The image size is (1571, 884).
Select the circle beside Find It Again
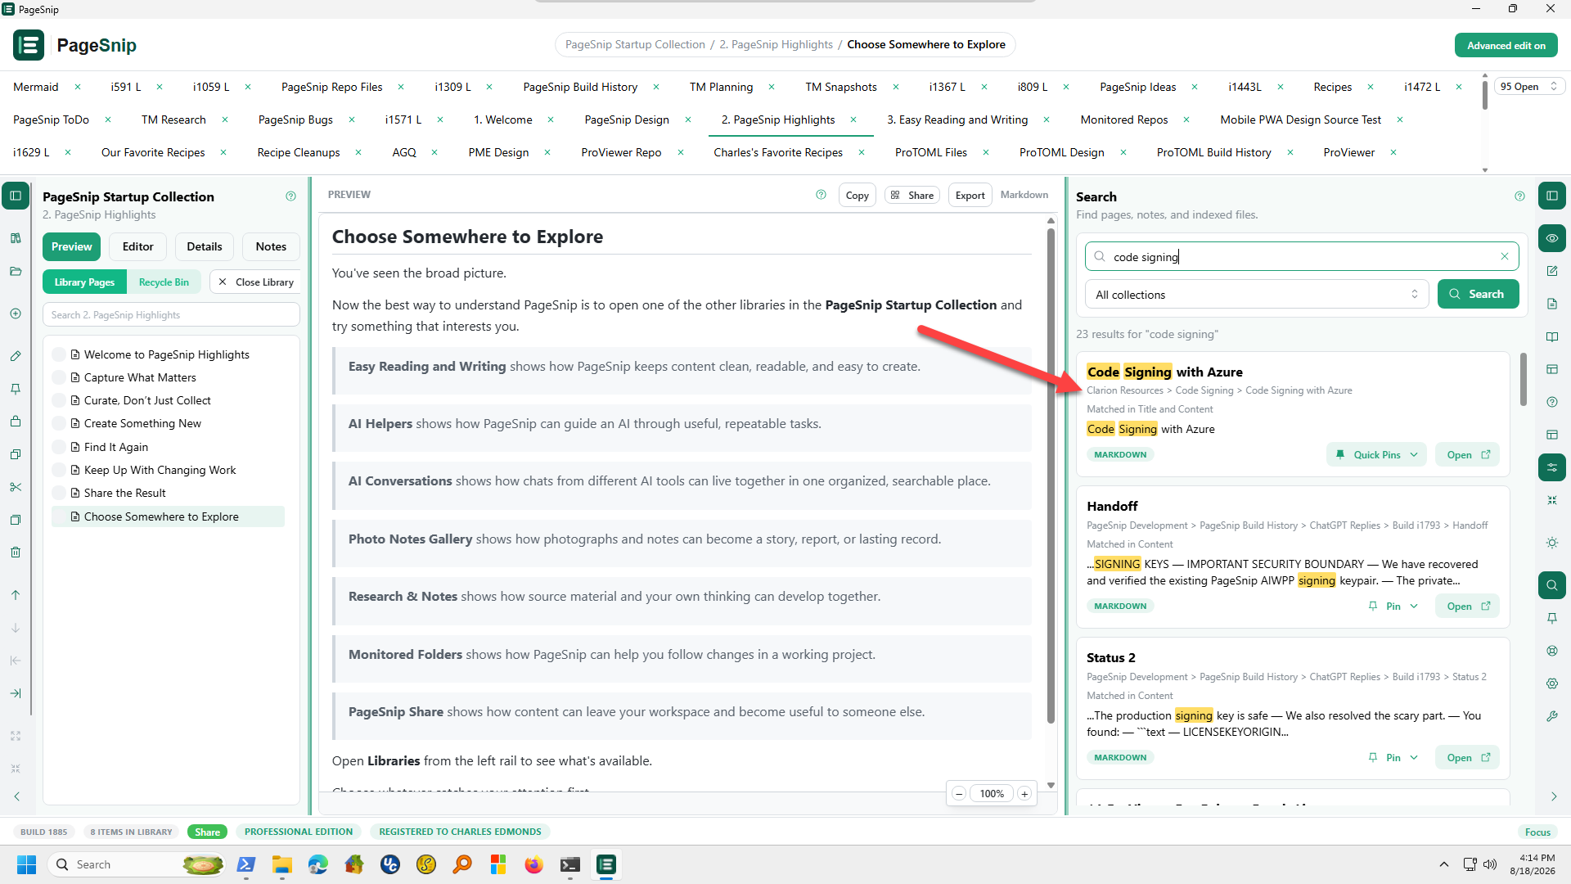click(x=59, y=447)
